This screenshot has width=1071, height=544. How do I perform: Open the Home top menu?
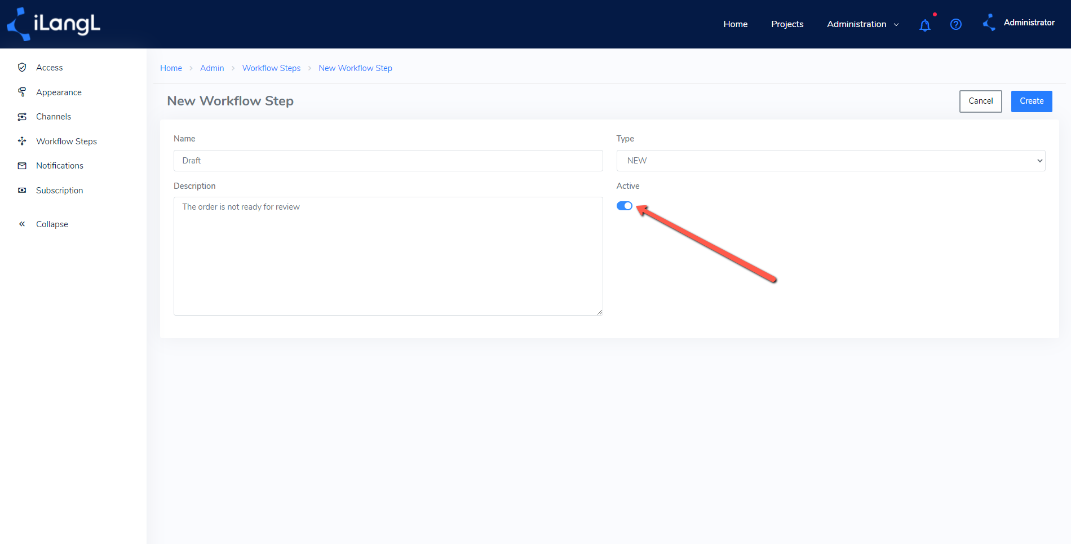click(x=736, y=24)
